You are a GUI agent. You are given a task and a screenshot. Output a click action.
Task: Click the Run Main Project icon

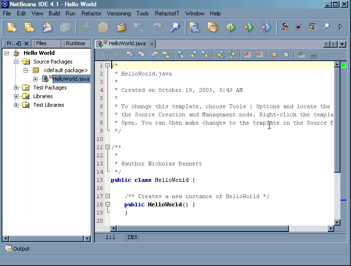pyautogui.click(x=231, y=27)
